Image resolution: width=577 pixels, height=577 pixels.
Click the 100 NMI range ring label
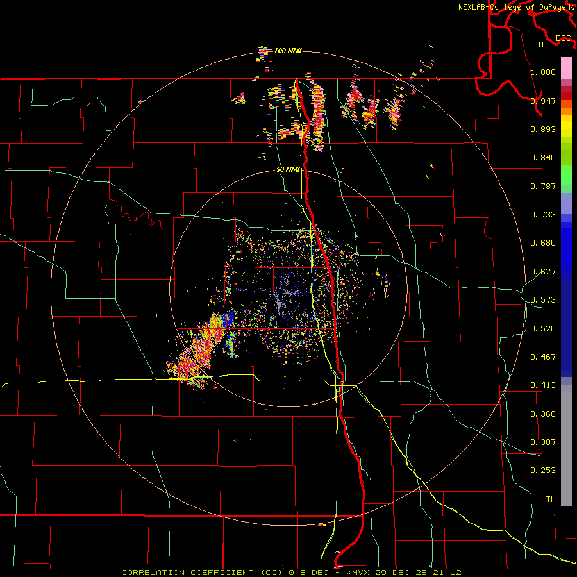(288, 51)
